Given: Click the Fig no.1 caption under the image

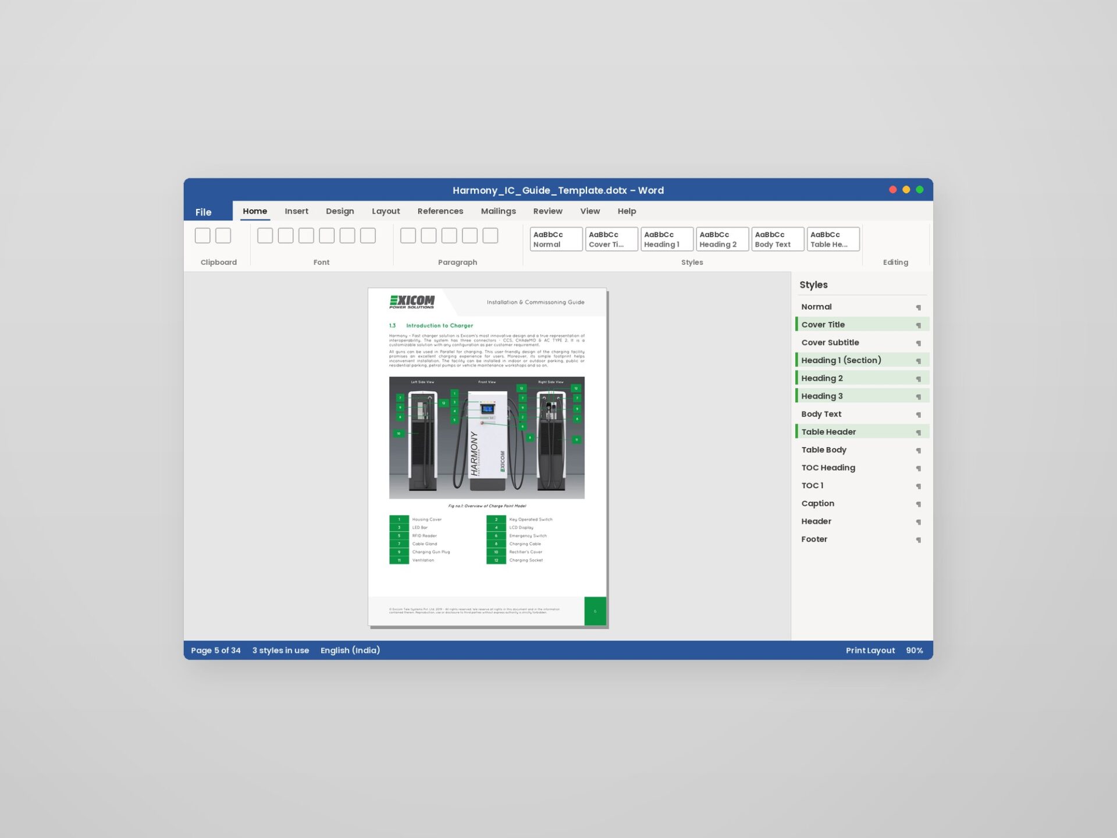Looking at the screenshot, I should click(x=487, y=506).
